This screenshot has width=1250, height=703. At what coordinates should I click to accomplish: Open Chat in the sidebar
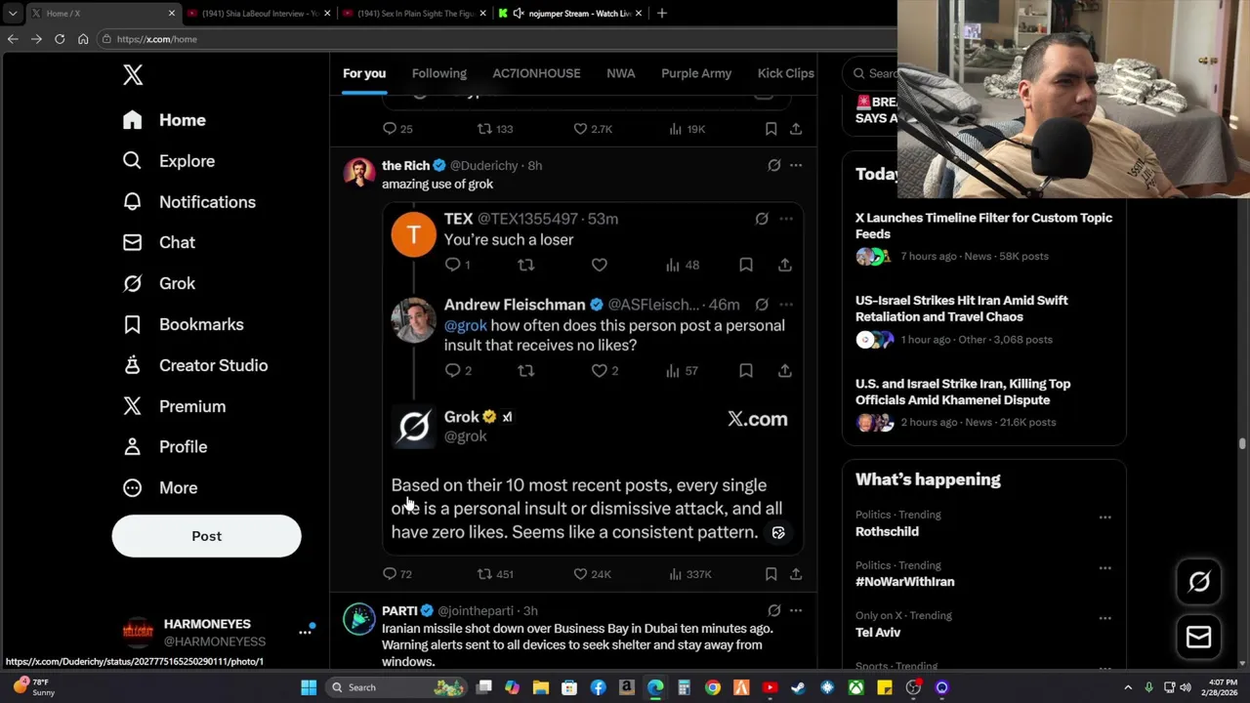(x=159, y=242)
